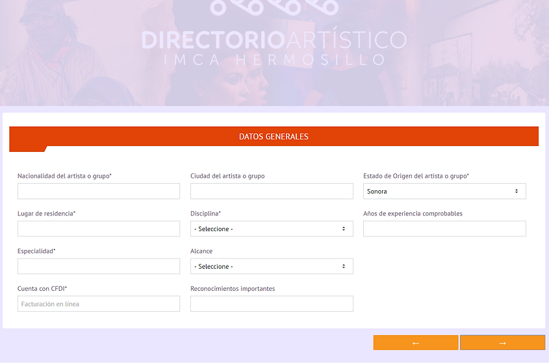The width and height of the screenshot is (549, 363).
Task: Click the Ciudad del artista o grupo label
Action: click(x=227, y=176)
